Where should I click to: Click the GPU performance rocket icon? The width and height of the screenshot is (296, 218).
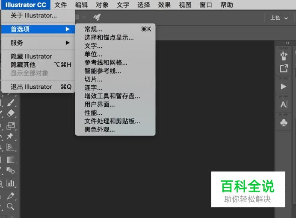[x=97, y=17]
